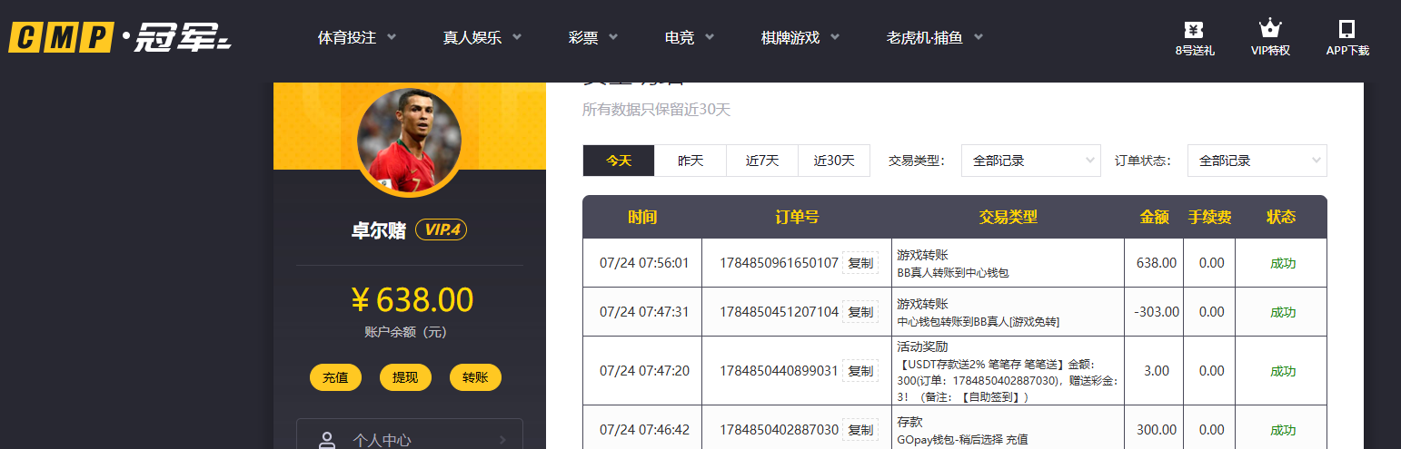Click the CMP 冠军 logo
This screenshot has height=449, width=1401.
click(122, 37)
